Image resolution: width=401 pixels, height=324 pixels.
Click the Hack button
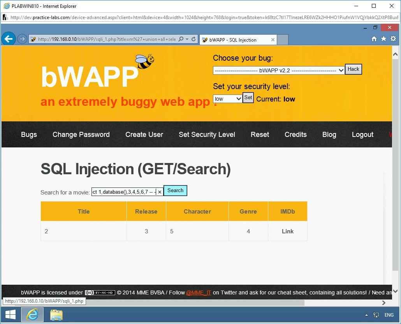tap(353, 69)
